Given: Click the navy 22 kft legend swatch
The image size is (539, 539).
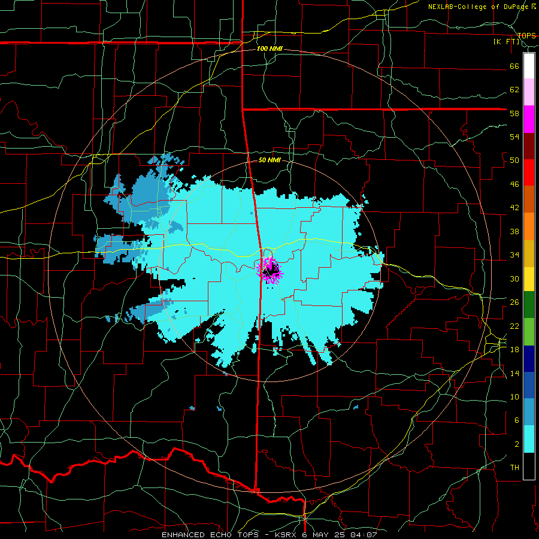Looking at the screenshot, I should point(529,359).
